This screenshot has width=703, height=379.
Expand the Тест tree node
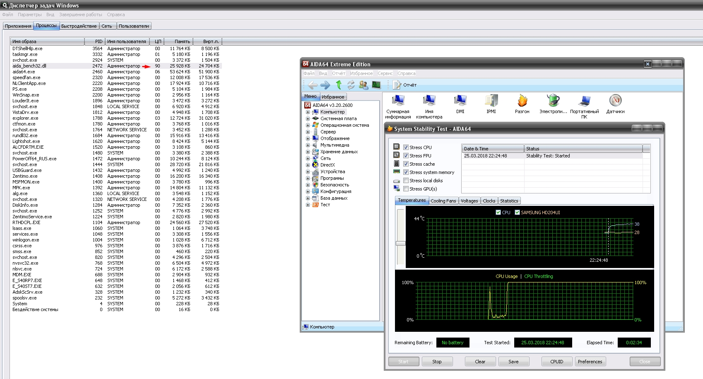[x=308, y=205]
